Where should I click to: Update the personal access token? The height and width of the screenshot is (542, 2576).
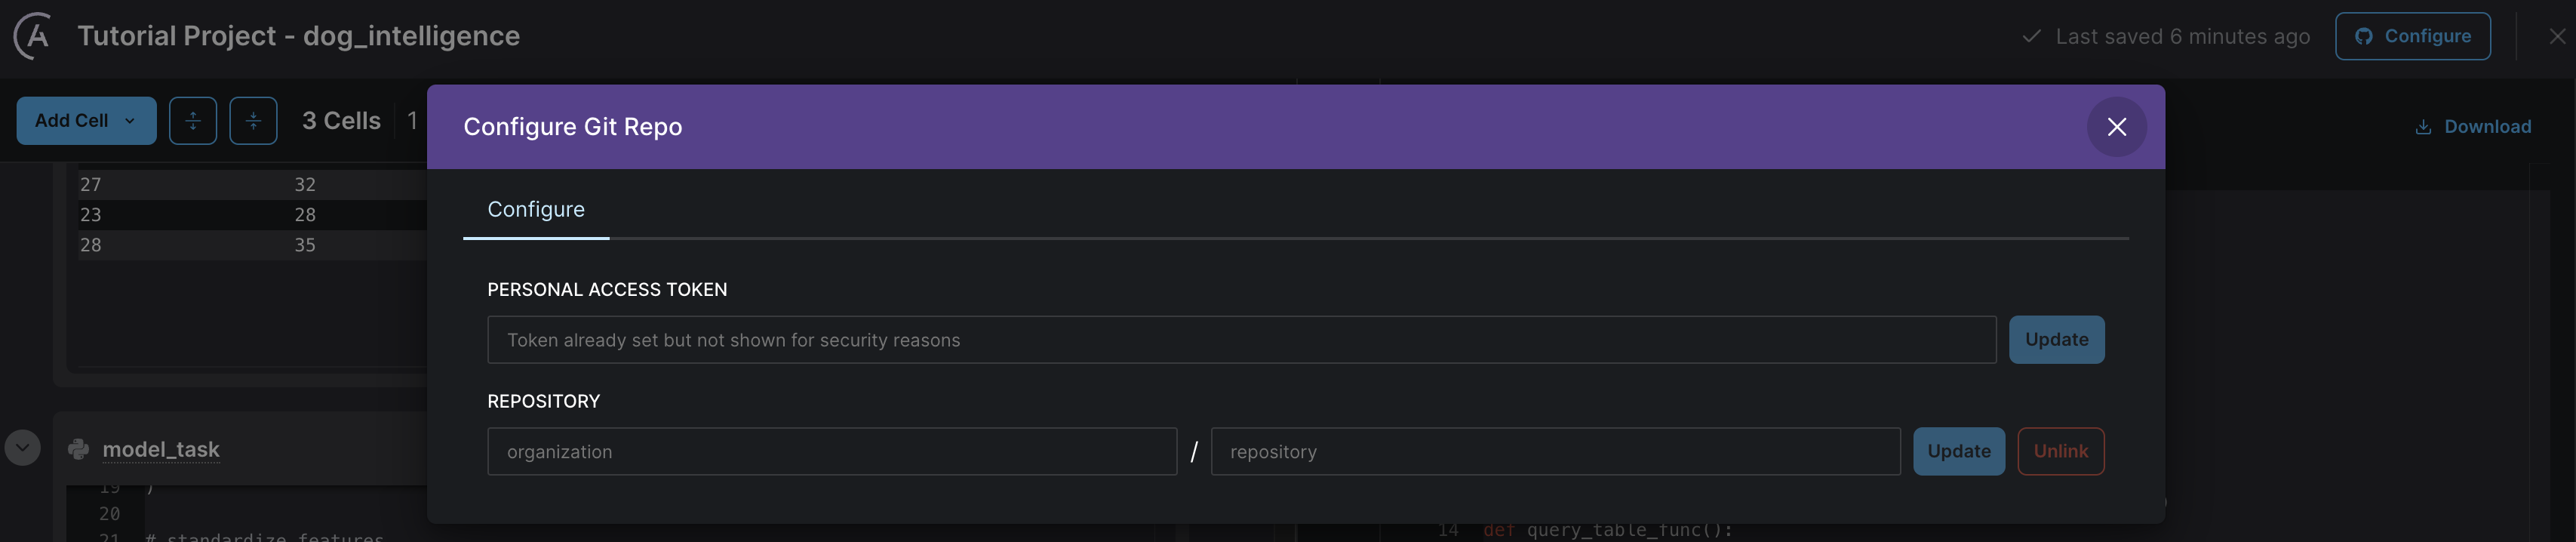pyautogui.click(x=2056, y=340)
